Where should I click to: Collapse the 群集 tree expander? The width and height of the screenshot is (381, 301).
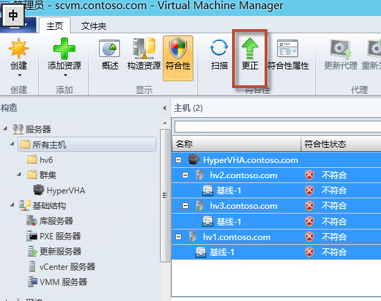(19, 174)
